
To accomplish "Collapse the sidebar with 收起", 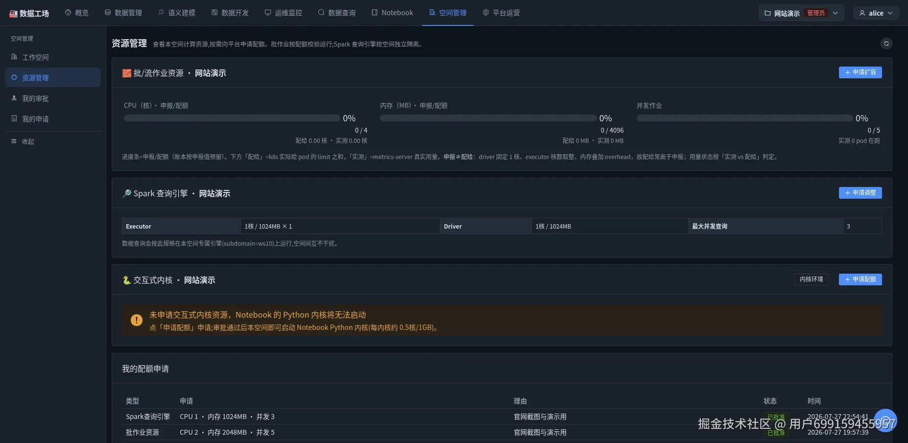I will tap(53, 141).
